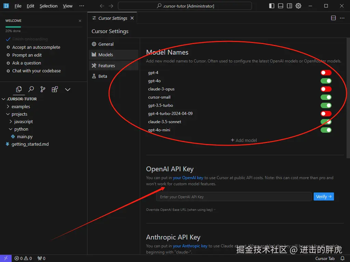Expand more views chevron in sidebar
This screenshot has height=262, width=350.
(x=68, y=90)
